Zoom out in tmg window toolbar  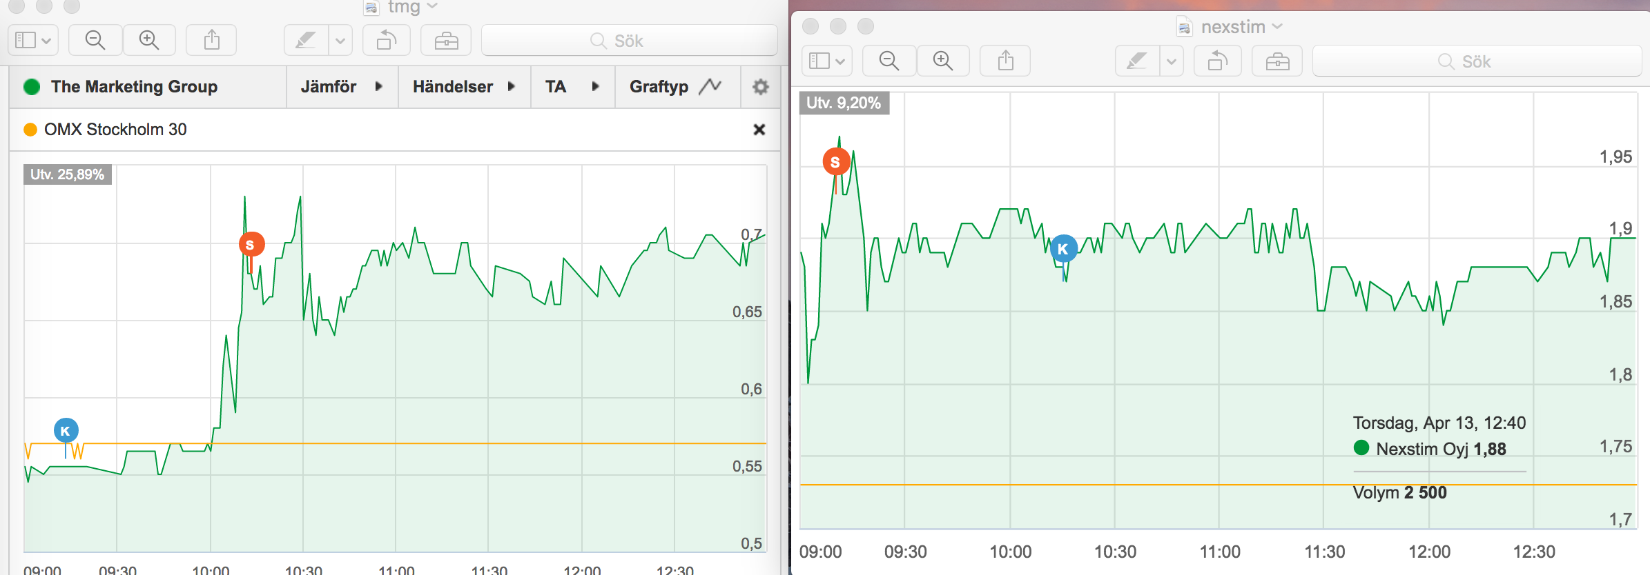[95, 40]
